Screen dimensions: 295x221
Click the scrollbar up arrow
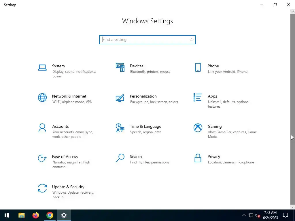click(293, 12)
